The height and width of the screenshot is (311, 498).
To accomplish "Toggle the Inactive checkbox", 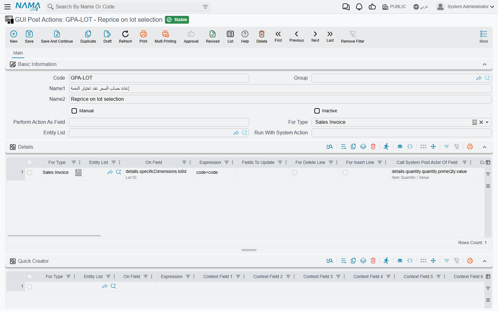I will tap(317, 111).
